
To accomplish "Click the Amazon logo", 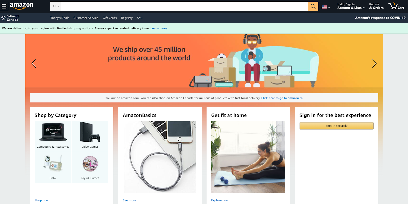I will coord(21,6).
